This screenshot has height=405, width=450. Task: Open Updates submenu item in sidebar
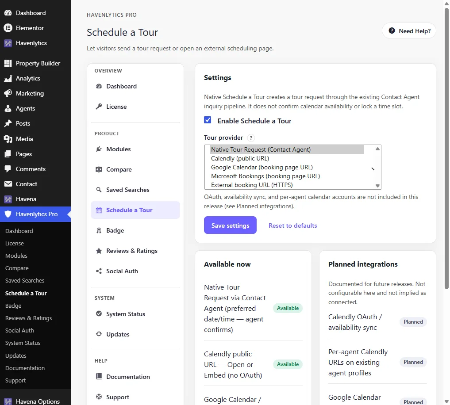16,355
